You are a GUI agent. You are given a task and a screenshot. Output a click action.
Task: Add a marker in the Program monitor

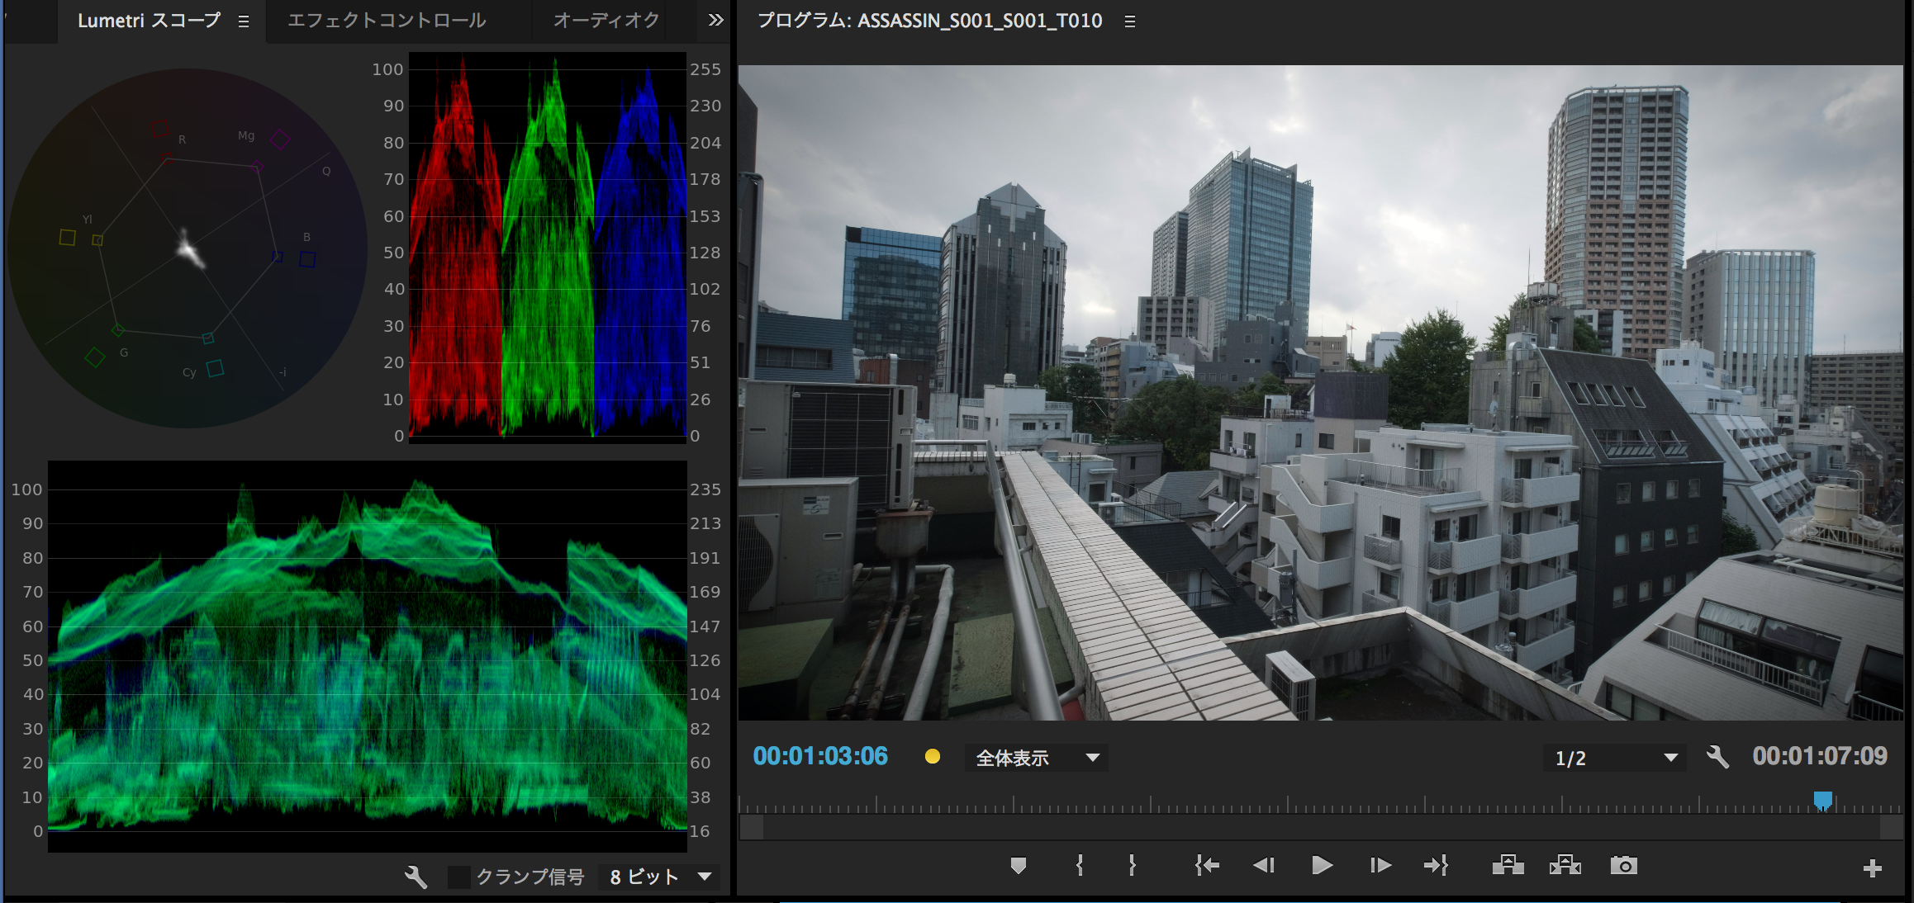click(x=1018, y=865)
